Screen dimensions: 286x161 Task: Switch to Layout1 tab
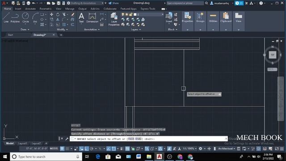pyautogui.click(x=22, y=144)
